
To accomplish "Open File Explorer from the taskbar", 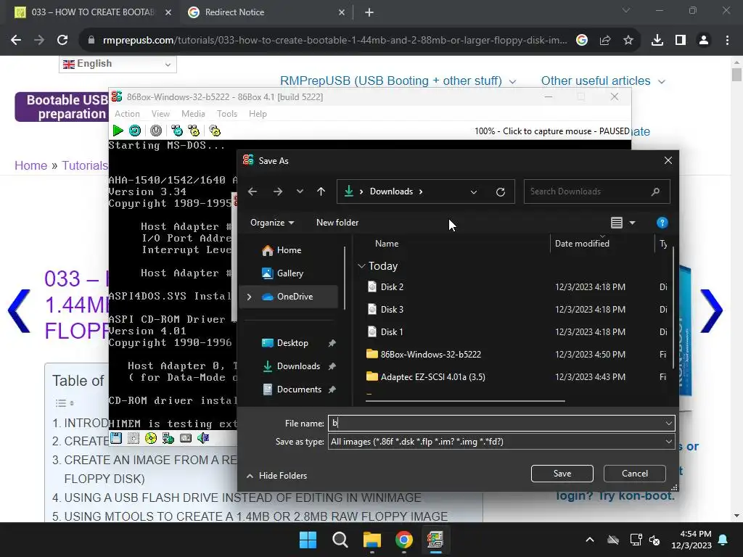I will pyautogui.click(x=372, y=540).
